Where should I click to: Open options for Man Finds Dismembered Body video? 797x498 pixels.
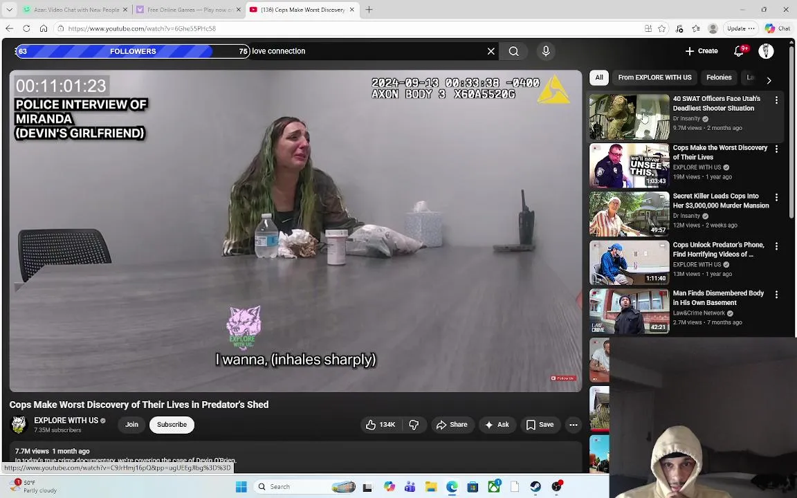pyautogui.click(x=776, y=295)
